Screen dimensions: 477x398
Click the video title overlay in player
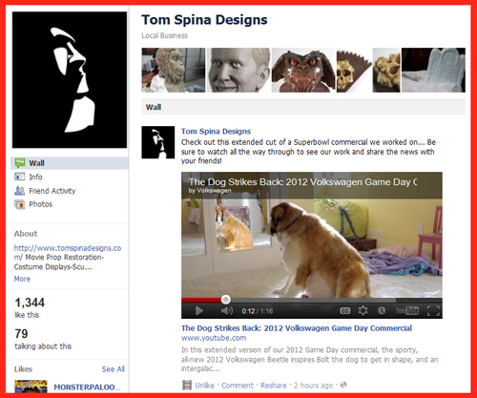302,182
